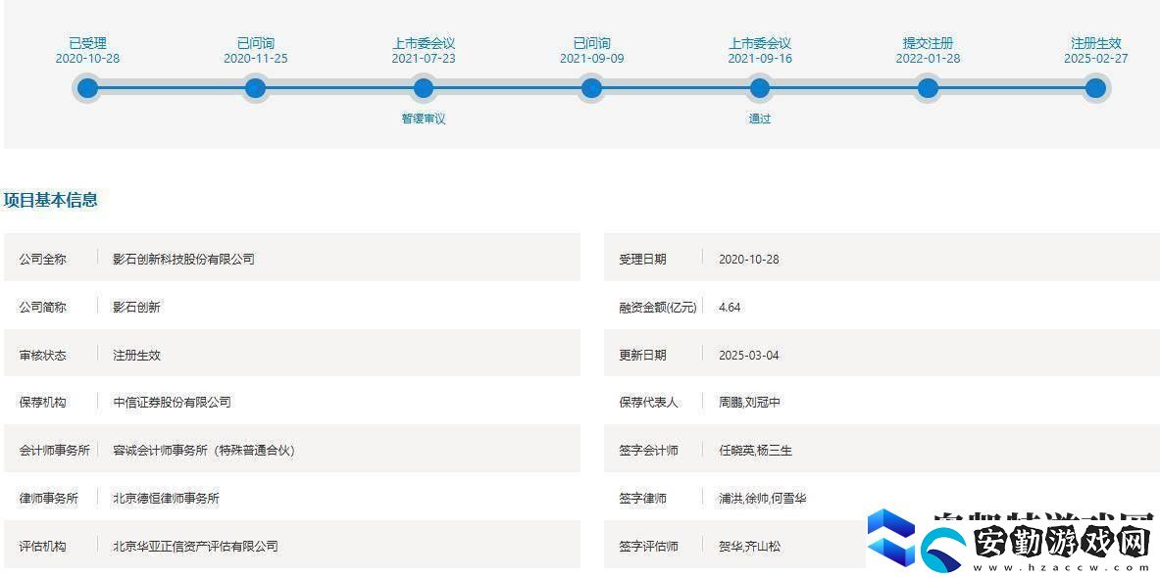Screen dimensions: 1160x578
Task: Select signing lawyers 浦洪,徐帅,何雪华
Action: pos(762,499)
